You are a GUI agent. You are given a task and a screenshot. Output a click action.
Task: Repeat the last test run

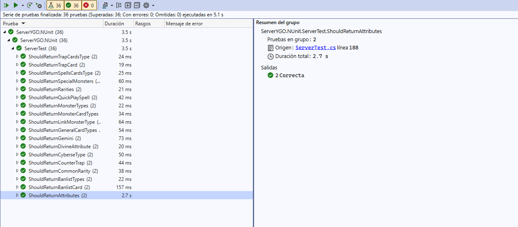[x=30, y=5]
